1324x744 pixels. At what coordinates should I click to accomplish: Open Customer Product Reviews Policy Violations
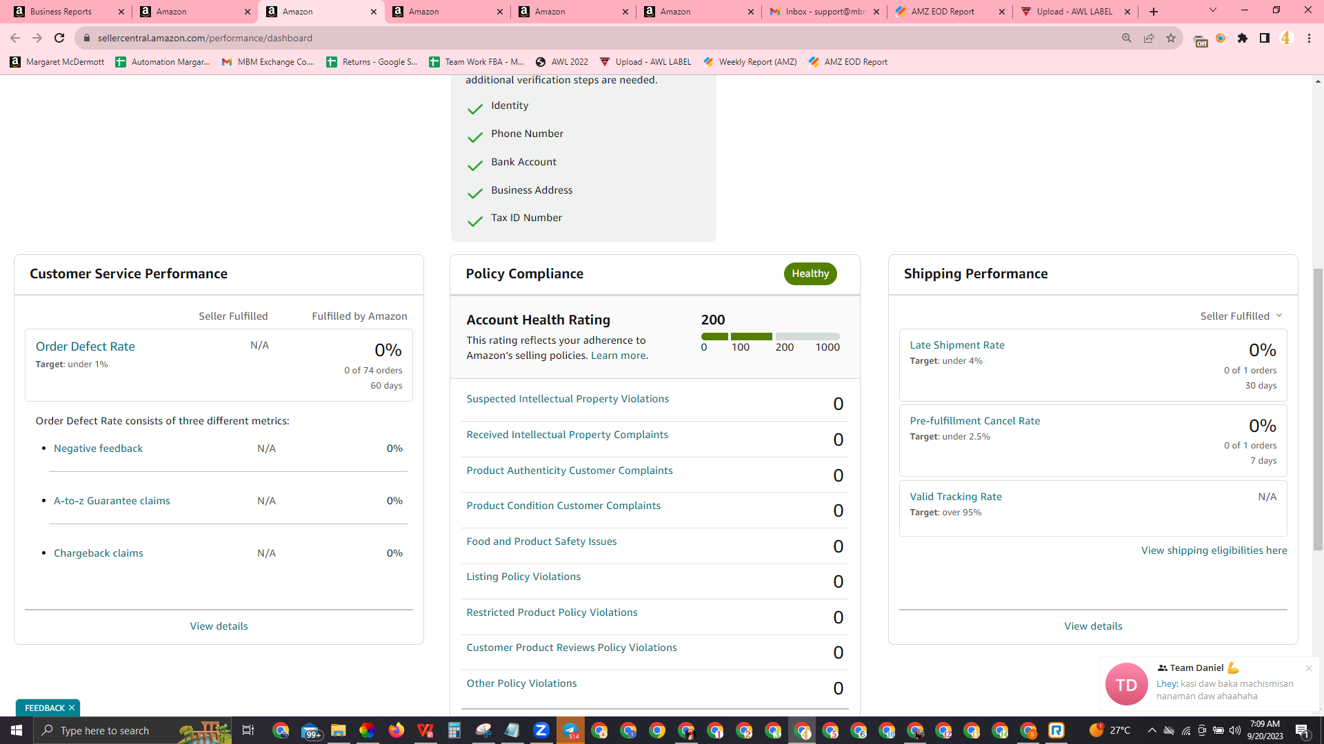[x=572, y=648]
